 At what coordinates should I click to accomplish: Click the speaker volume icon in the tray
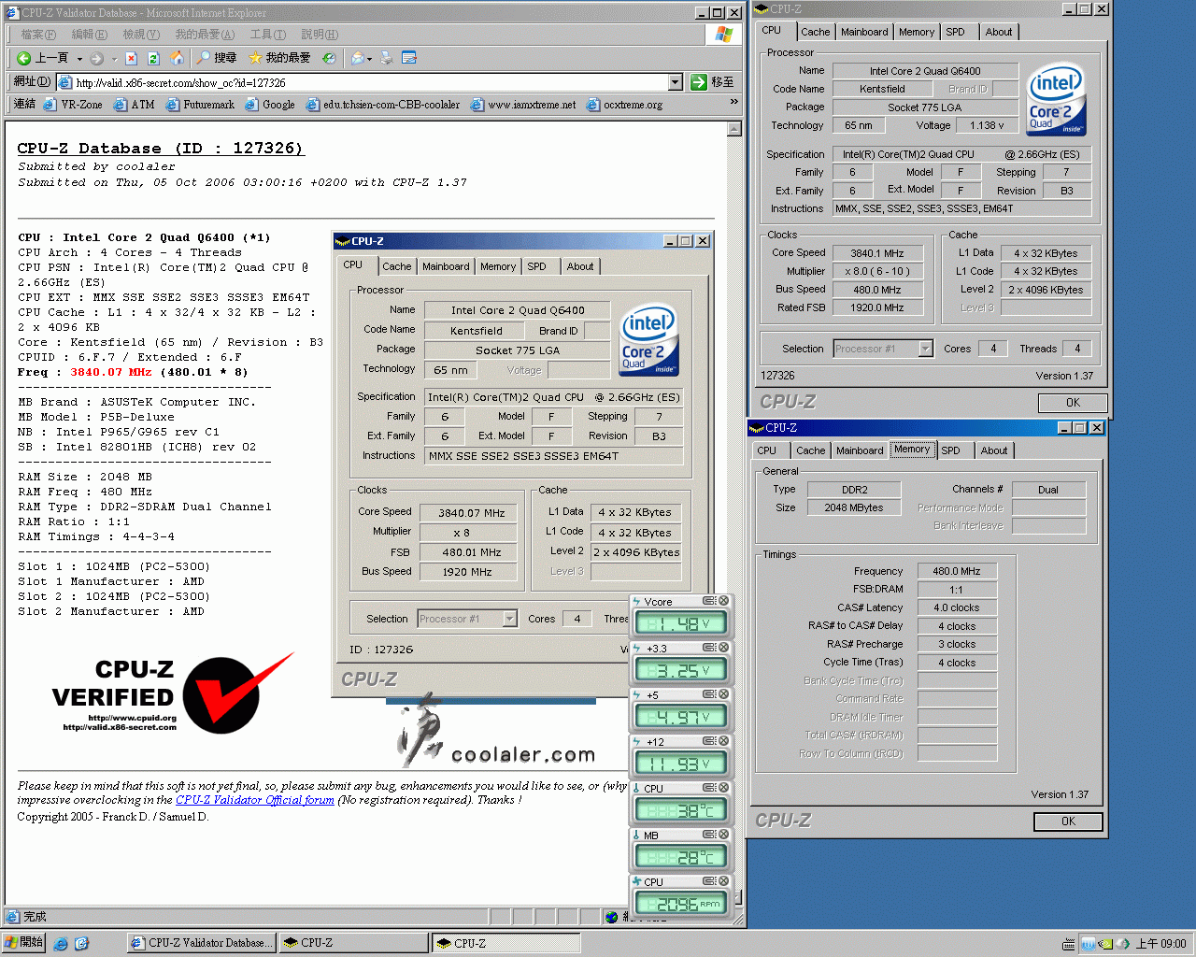click(1124, 944)
